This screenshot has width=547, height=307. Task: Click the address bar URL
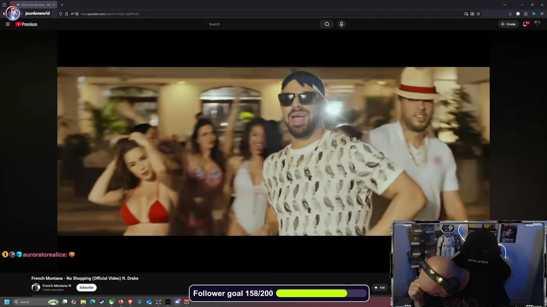click(109, 14)
